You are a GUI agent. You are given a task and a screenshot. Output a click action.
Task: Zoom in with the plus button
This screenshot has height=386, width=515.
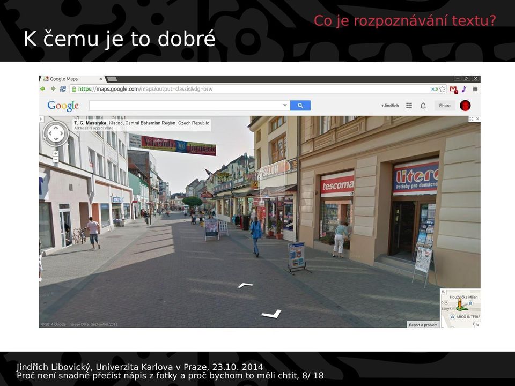[x=56, y=154]
